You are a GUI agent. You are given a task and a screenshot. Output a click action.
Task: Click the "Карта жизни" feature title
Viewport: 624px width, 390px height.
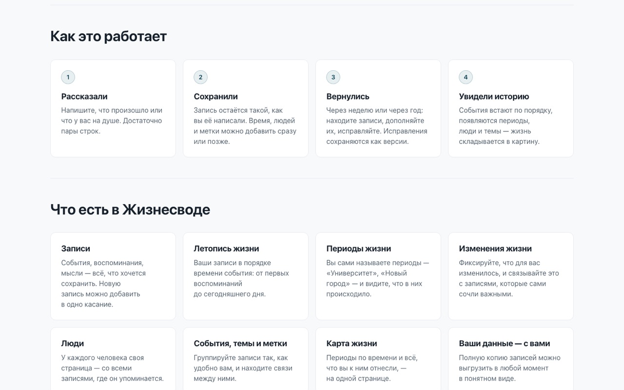351,343
